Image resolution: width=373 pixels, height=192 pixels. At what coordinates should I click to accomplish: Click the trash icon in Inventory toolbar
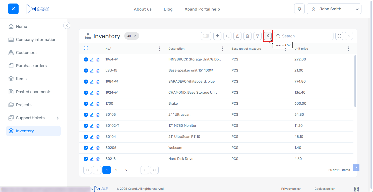point(247,36)
